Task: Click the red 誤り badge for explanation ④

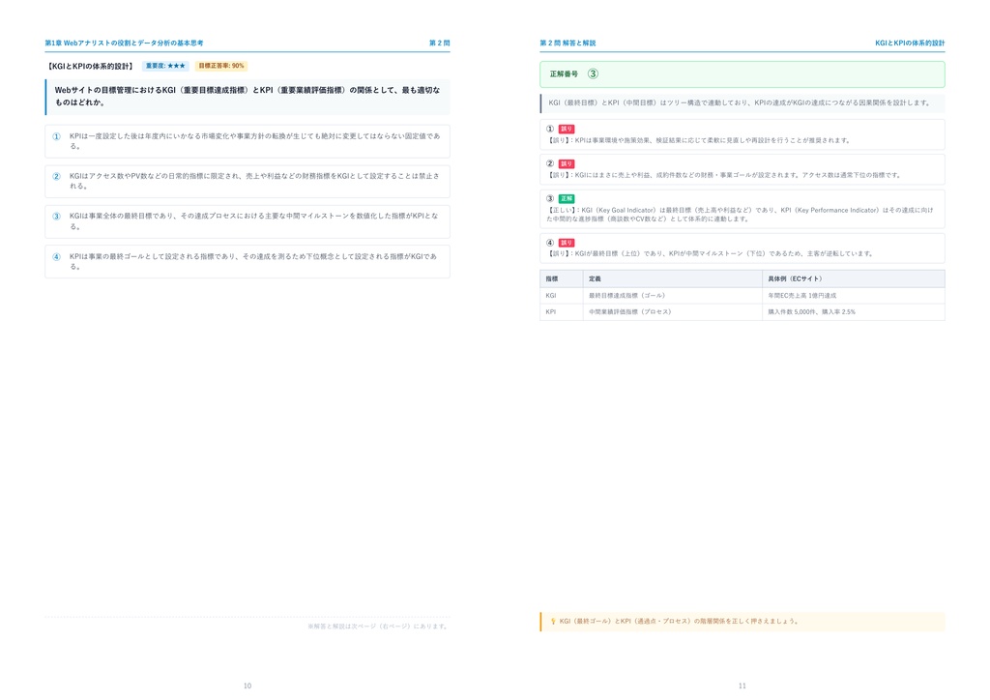Action: click(567, 243)
